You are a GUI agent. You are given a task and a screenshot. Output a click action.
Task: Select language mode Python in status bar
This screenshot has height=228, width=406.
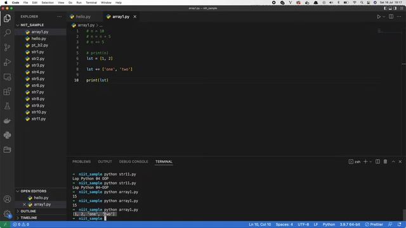coord(329,224)
